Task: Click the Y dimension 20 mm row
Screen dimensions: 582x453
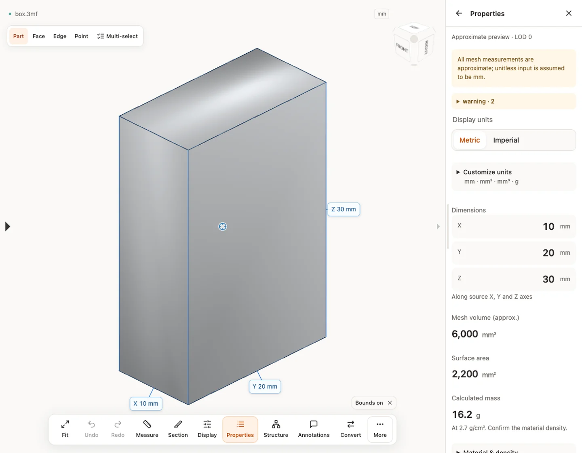Action: coord(514,253)
